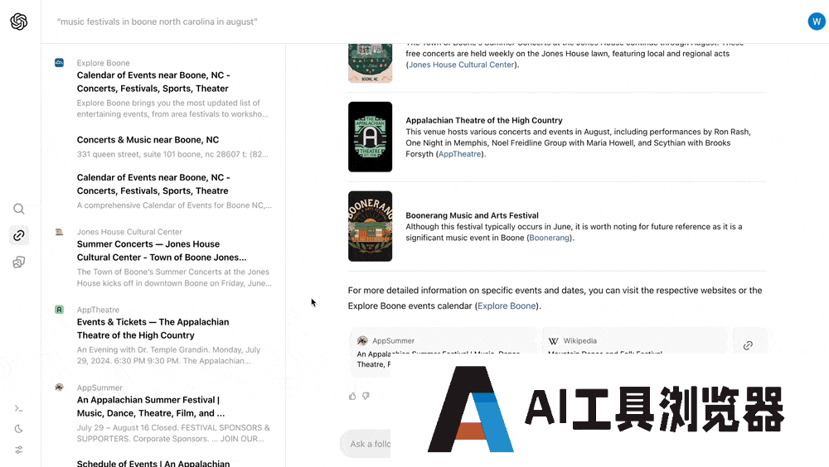Select the links icon in sidebar
The width and height of the screenshot is (829, 467).
coord(19,235)
